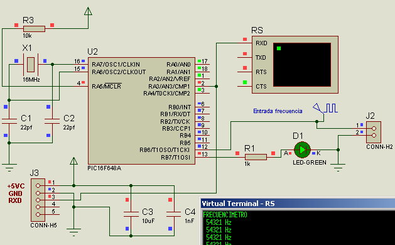Click the Entrada frecuencia text label
The width and height of the screenshot is (395, 245).
click(278, 111)
